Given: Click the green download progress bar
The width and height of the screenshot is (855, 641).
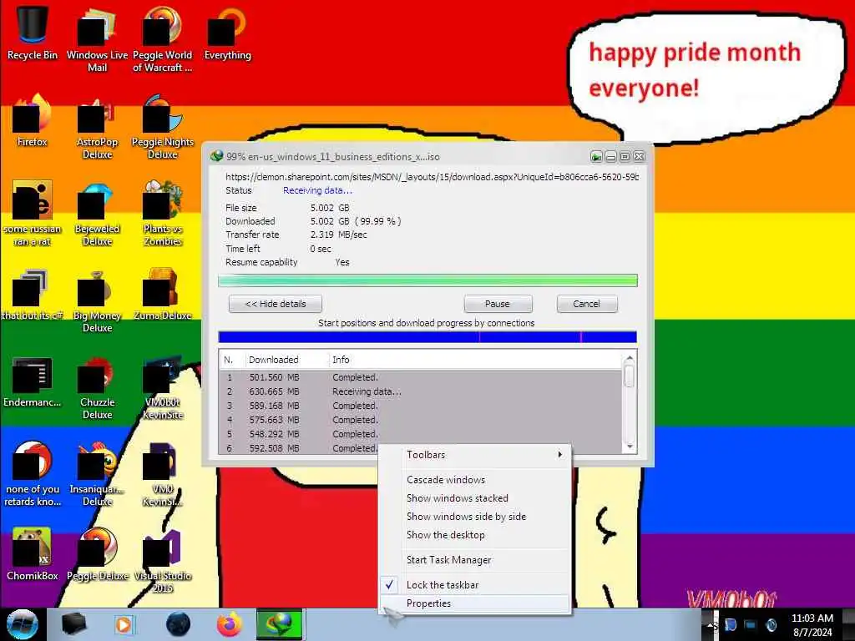Looking at the screenshot, I should pos(427,280).
